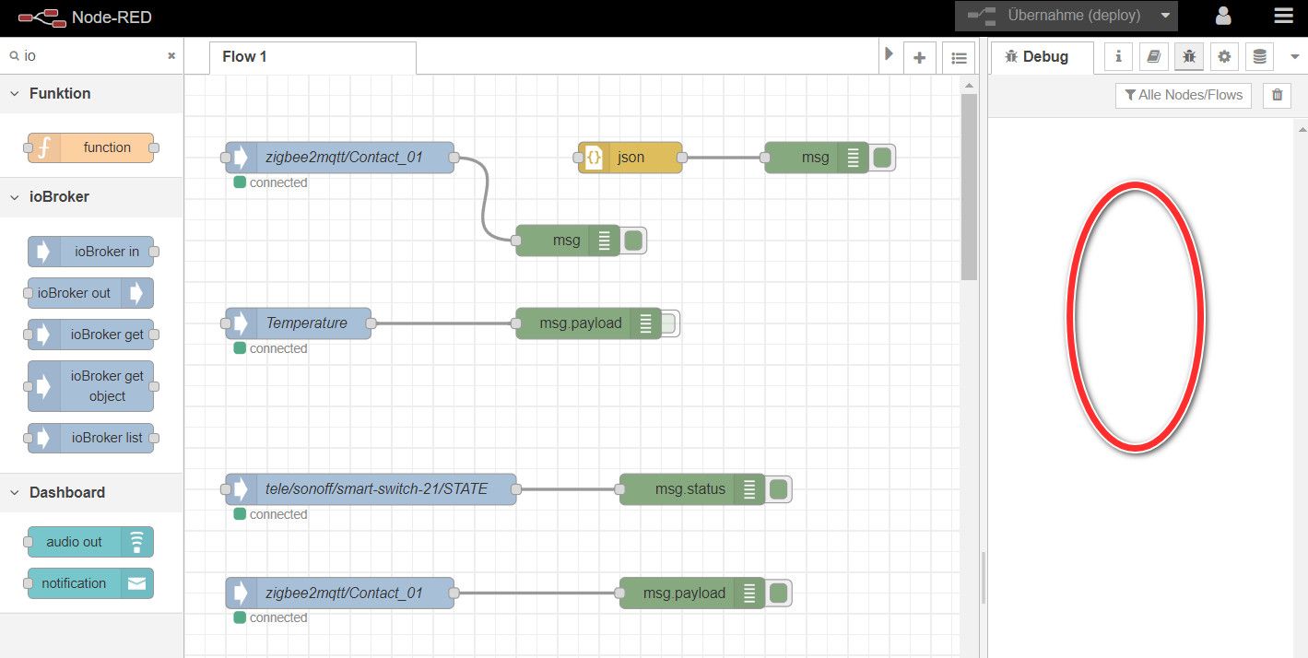Click the Übernahme (deploy) button
1308x658 pixels.
[1054, 16]
